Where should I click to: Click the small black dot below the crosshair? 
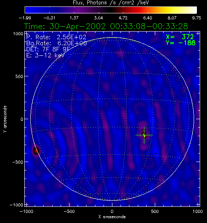tap(156, 154)
